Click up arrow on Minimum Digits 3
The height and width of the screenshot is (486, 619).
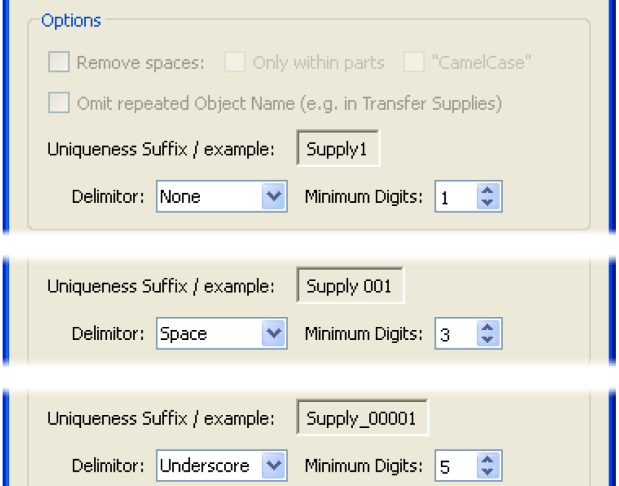(487, 328)
